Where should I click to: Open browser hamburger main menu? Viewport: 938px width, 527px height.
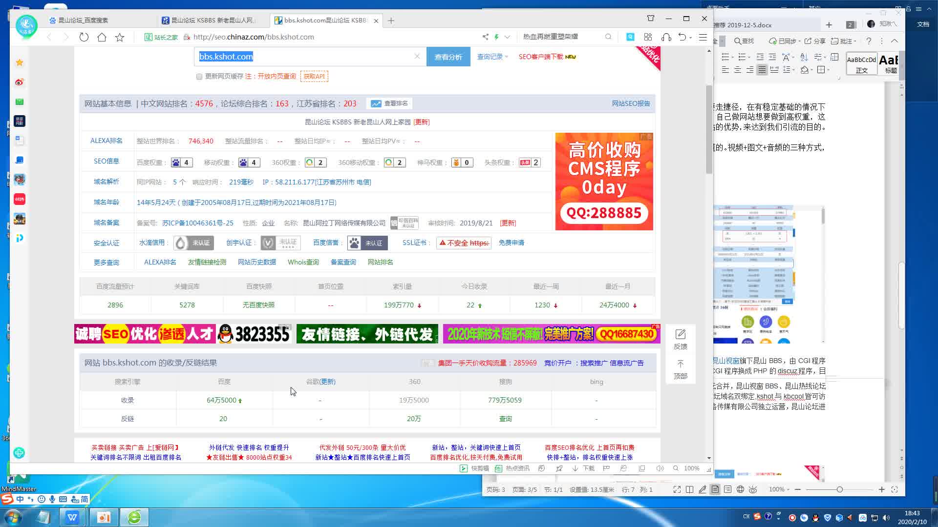(703, 37)
